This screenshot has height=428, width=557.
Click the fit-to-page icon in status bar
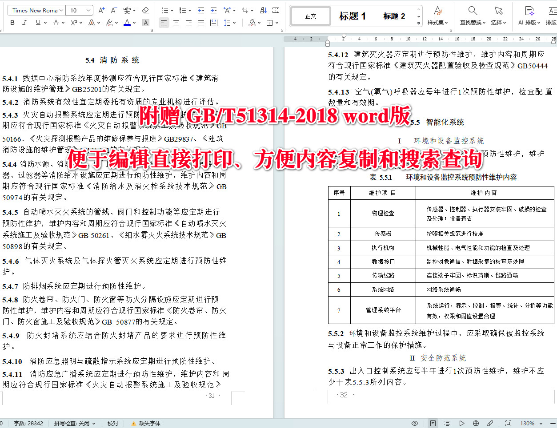[x=508, y=423]
